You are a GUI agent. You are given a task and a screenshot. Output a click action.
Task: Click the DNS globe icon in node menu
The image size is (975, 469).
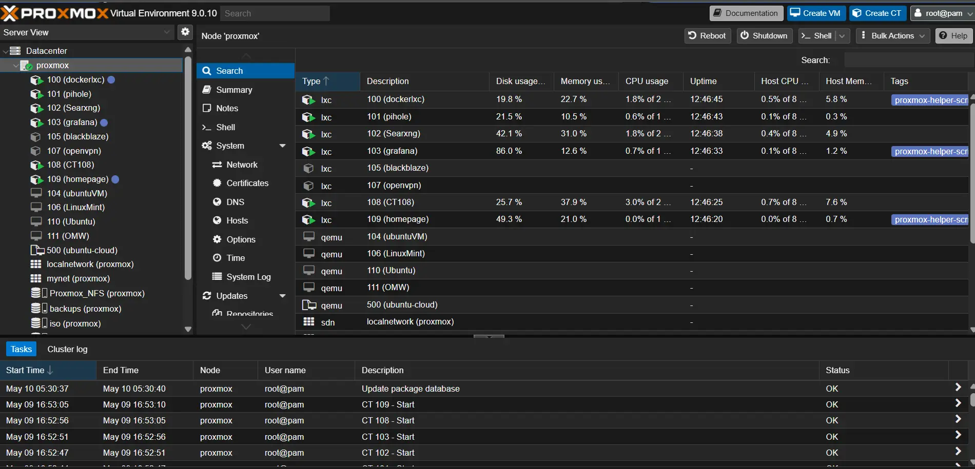tap(217, 202)
